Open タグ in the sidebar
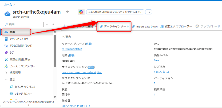The width and height of the screenshot is (222, 108). [x=12, y=53]
